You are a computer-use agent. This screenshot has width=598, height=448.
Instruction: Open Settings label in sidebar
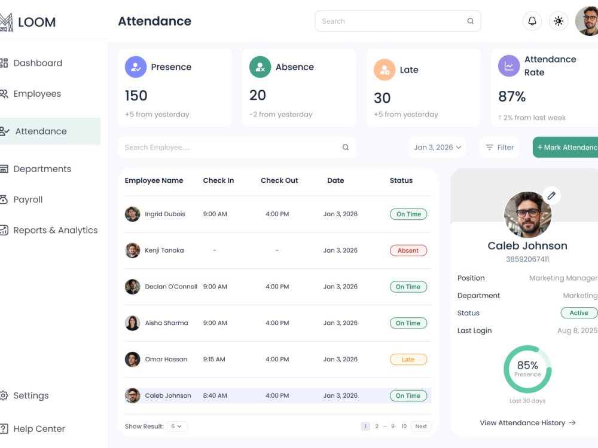[31, 395]
